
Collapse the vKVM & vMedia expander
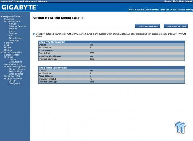tap(5, 79)
